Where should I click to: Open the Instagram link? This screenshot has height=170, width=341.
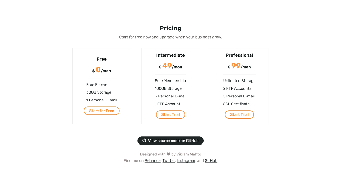[186, 160]
